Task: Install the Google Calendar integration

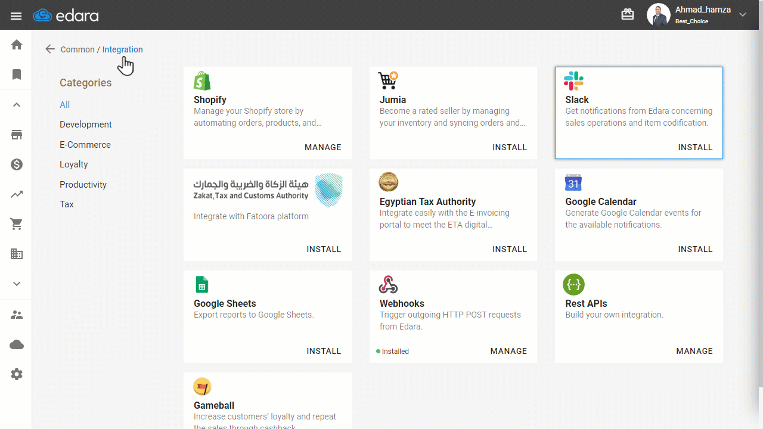Action: (x=696, y=249)
